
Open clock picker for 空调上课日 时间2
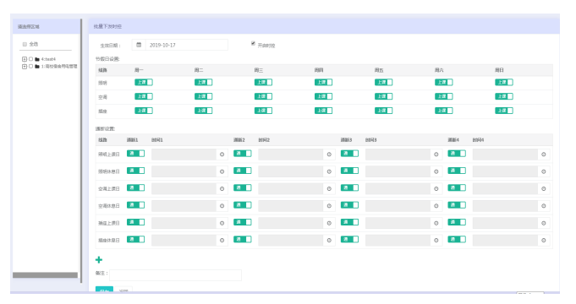point(329,189)
